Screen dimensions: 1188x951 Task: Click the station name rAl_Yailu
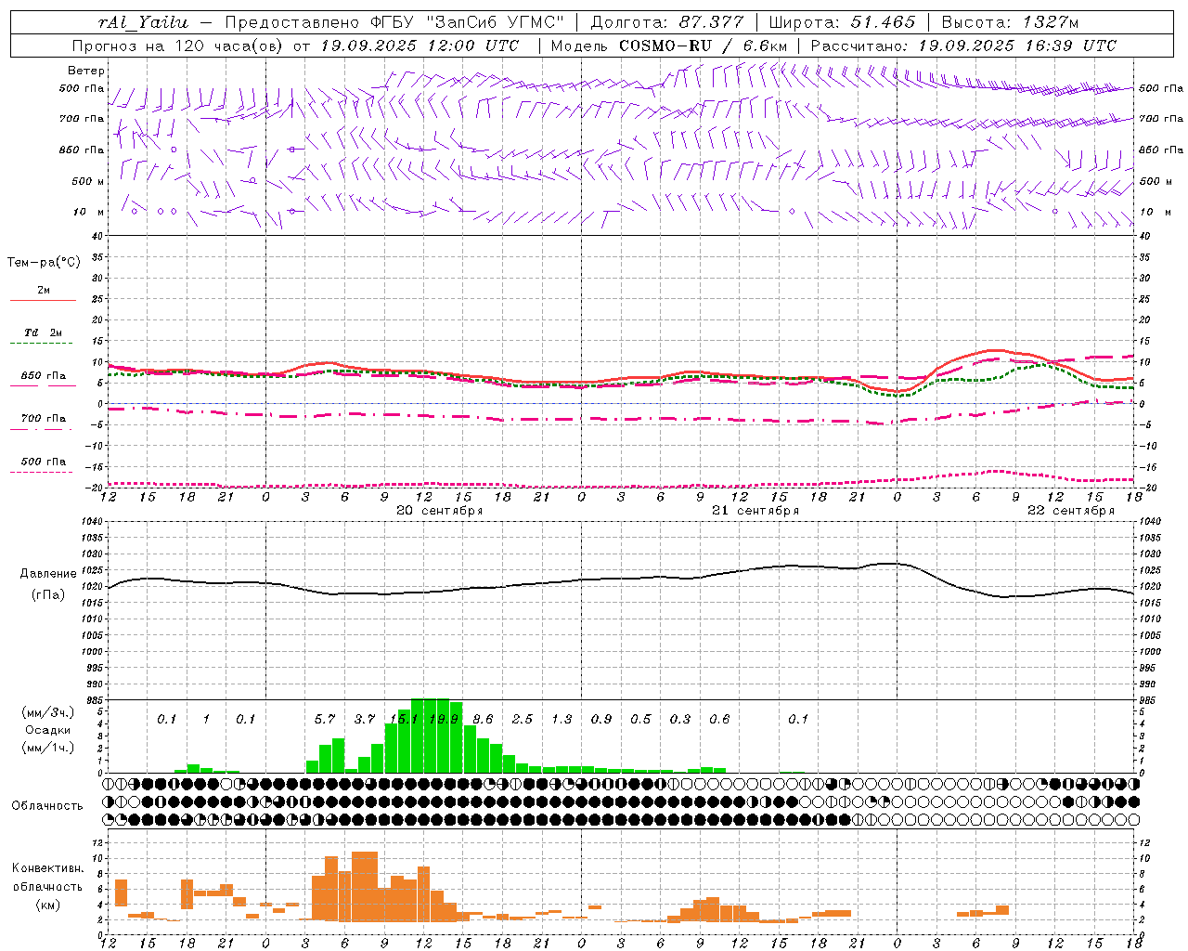pyautogui.click(x=142, y=22)
